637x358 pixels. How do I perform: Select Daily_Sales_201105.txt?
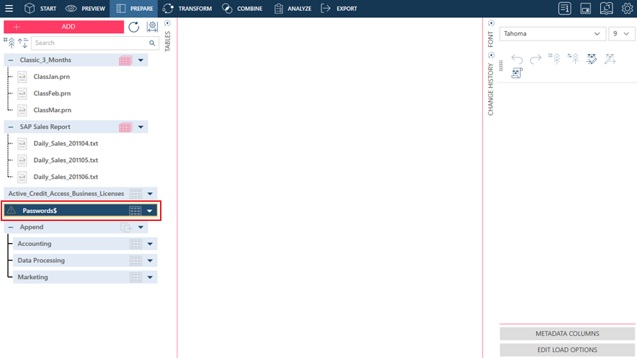point(66,160)
